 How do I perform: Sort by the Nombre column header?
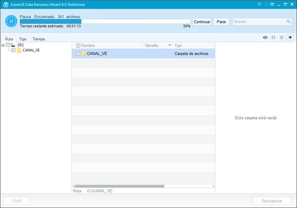click(88, 46)
